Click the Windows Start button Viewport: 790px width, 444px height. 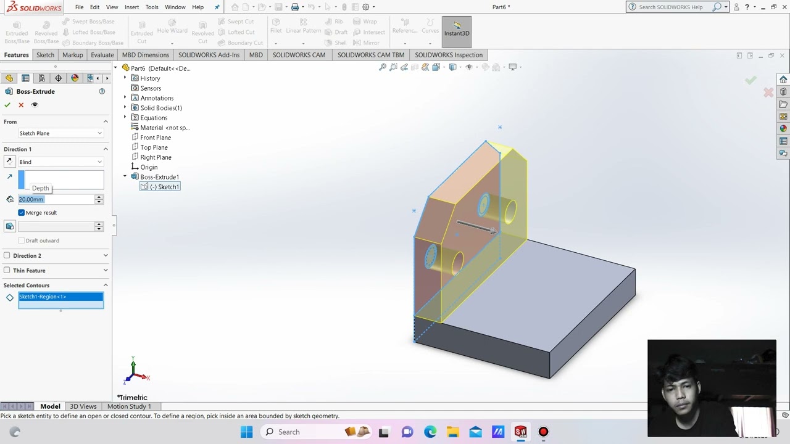[246, 432]
